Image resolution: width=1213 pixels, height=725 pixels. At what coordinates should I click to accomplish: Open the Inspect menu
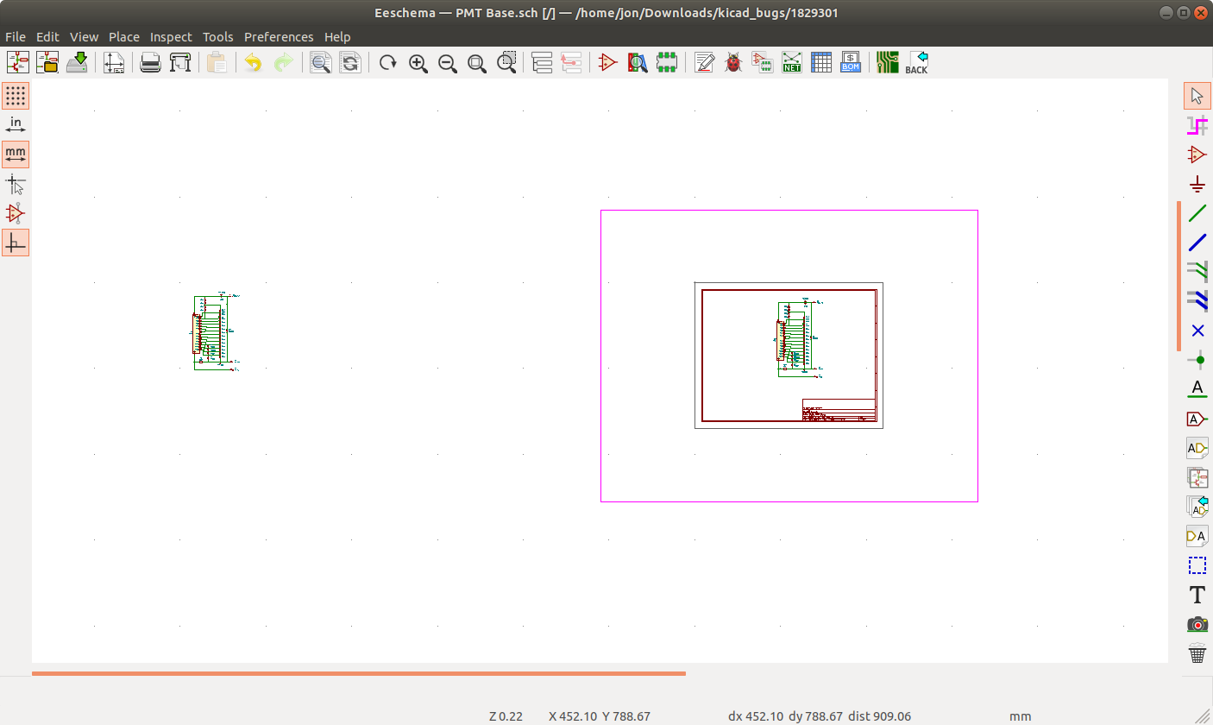(x=171, y=37)
